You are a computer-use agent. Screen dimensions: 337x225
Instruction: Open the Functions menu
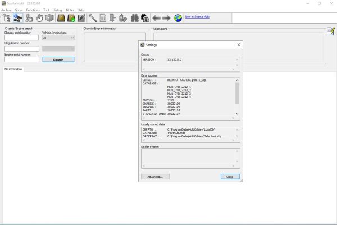click(33, 10)
